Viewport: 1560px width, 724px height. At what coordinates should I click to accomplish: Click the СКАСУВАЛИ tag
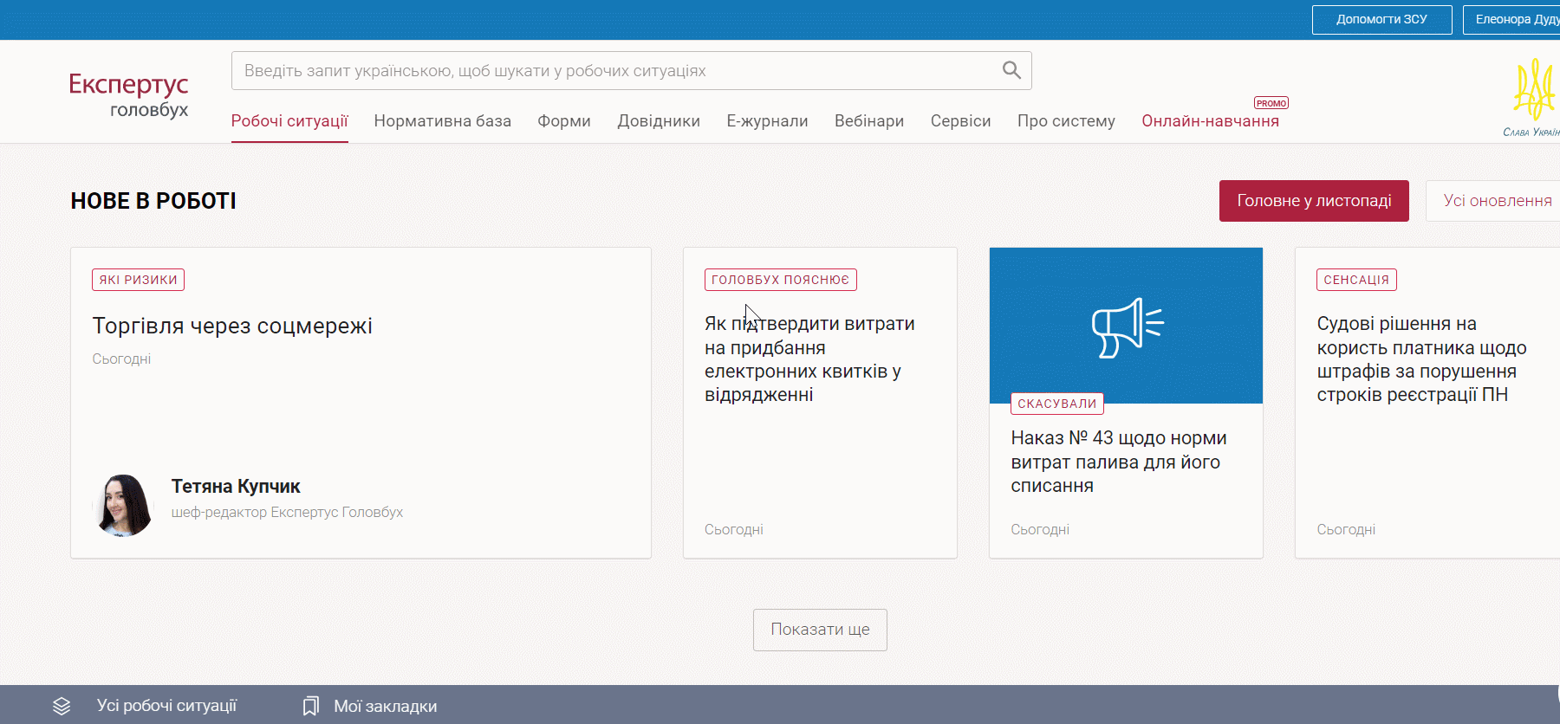point(1056,404)
